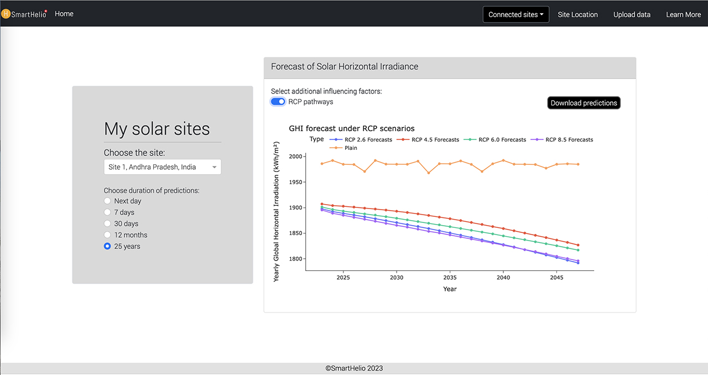
Task: Go to Home in the navbar
Action: 64,14
